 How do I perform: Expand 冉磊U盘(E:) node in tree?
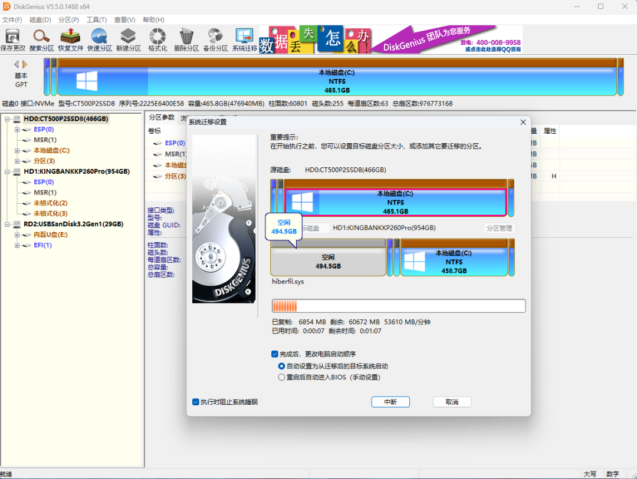(x=17, y=234)
